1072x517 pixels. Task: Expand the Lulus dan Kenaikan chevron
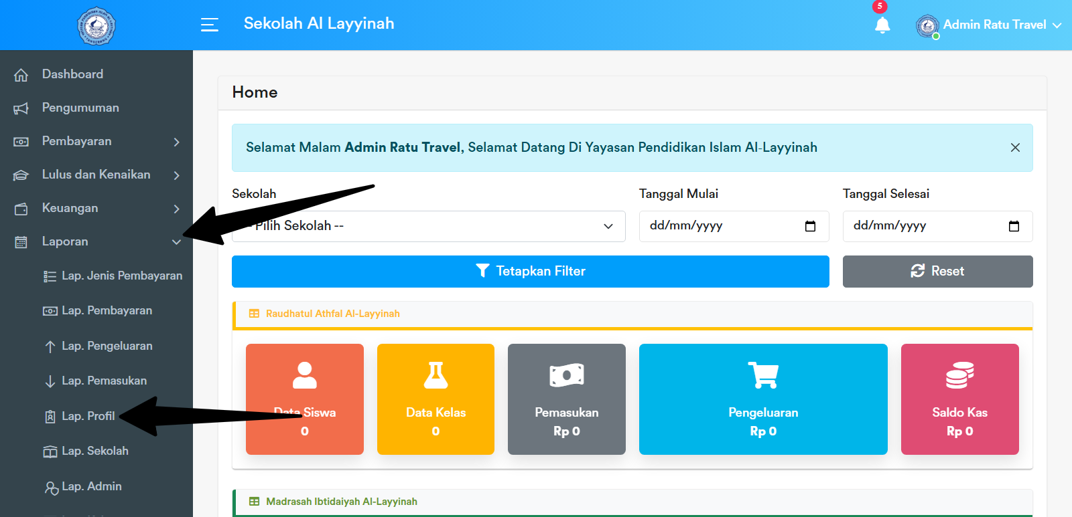tap(177, 175)
